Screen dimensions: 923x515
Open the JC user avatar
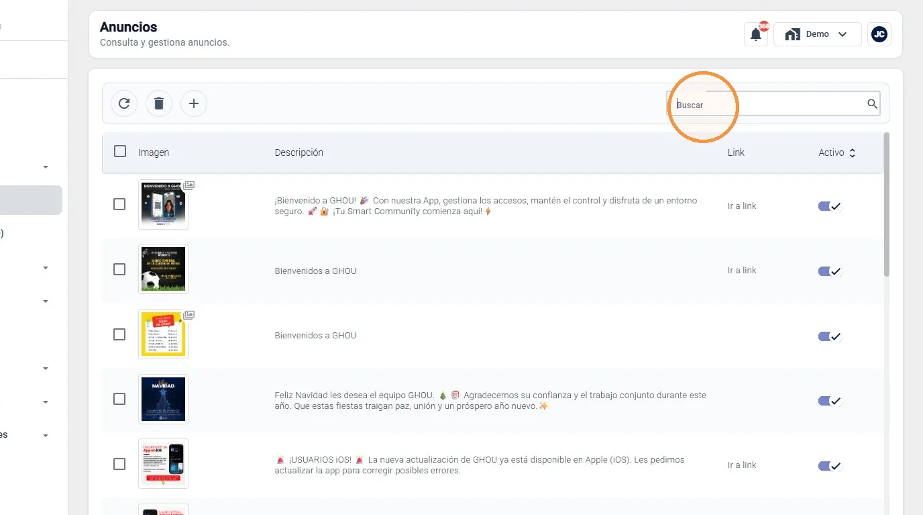pos(879,34)
